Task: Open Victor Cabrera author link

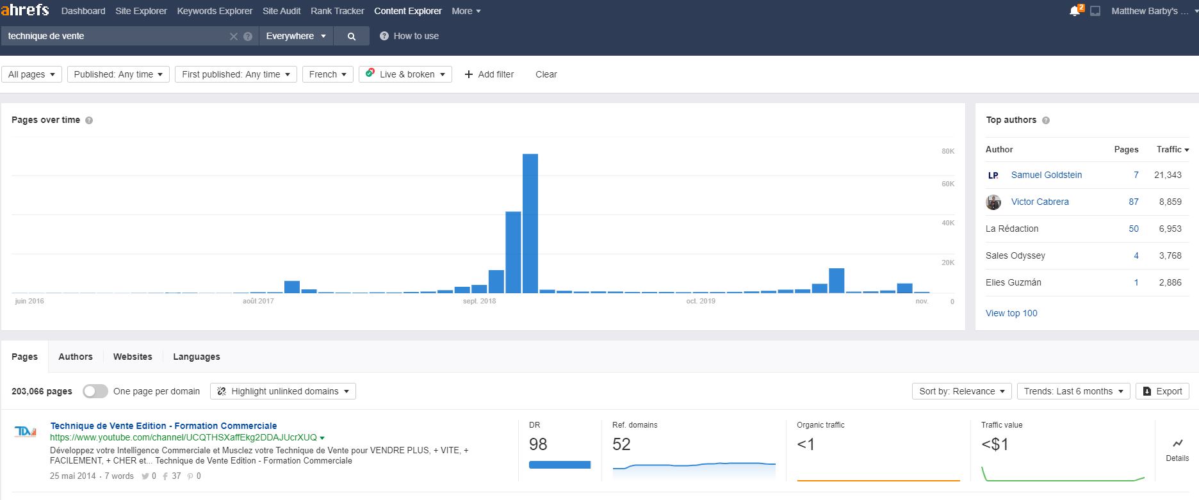Action: tap(1040, 202)
